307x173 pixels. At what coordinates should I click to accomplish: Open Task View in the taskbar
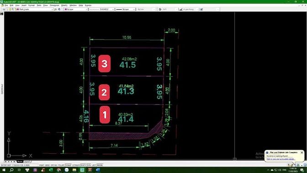(x=19, y=170)
